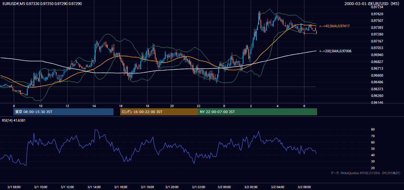Select the 40 SMA 0.97417 label

[334, 26]
